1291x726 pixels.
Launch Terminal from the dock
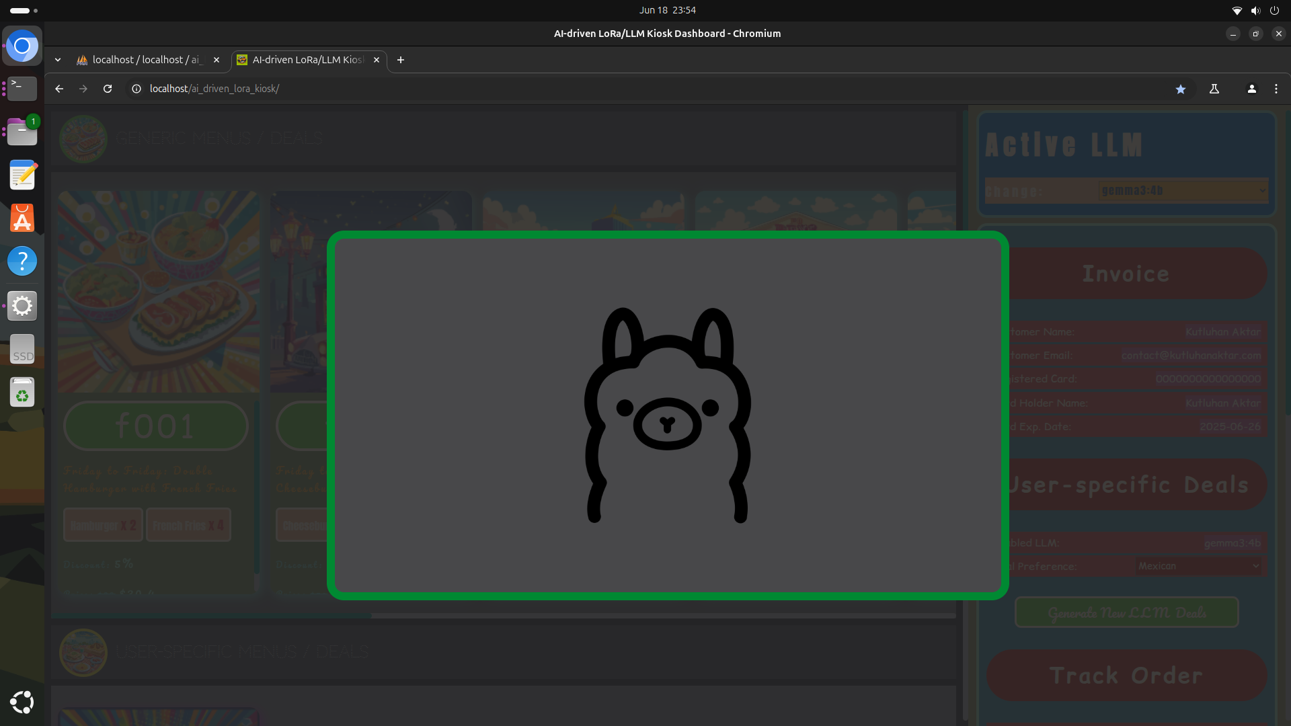[22, 89]
